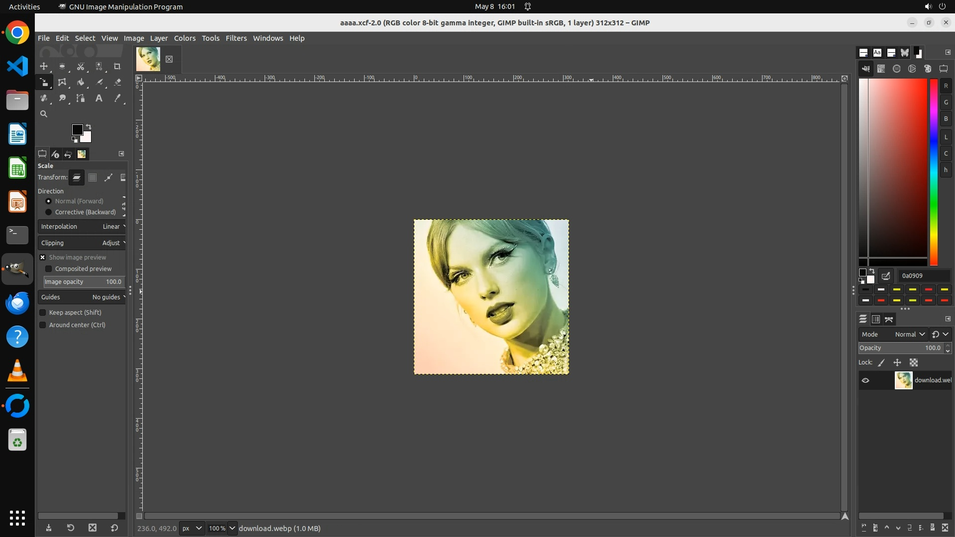Select the Crop tool
Image resolution: width=955 pixels, height=537 pixels.
click(117, 66)
